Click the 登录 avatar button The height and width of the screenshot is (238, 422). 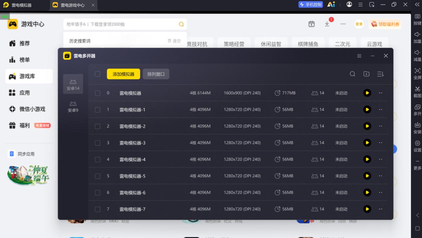point(359,24)
